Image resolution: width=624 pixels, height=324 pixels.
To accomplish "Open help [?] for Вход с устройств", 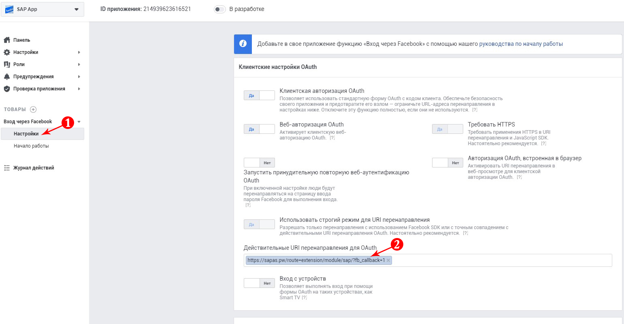I will (x=304, y=298).
